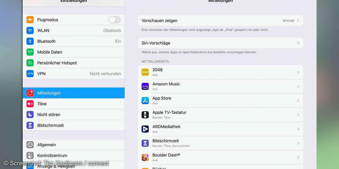Image resolution: width=339 pixels, height=169 pixels.
Task: Tap the Bluetooth 'Ein' status
Action: point(118,41)
